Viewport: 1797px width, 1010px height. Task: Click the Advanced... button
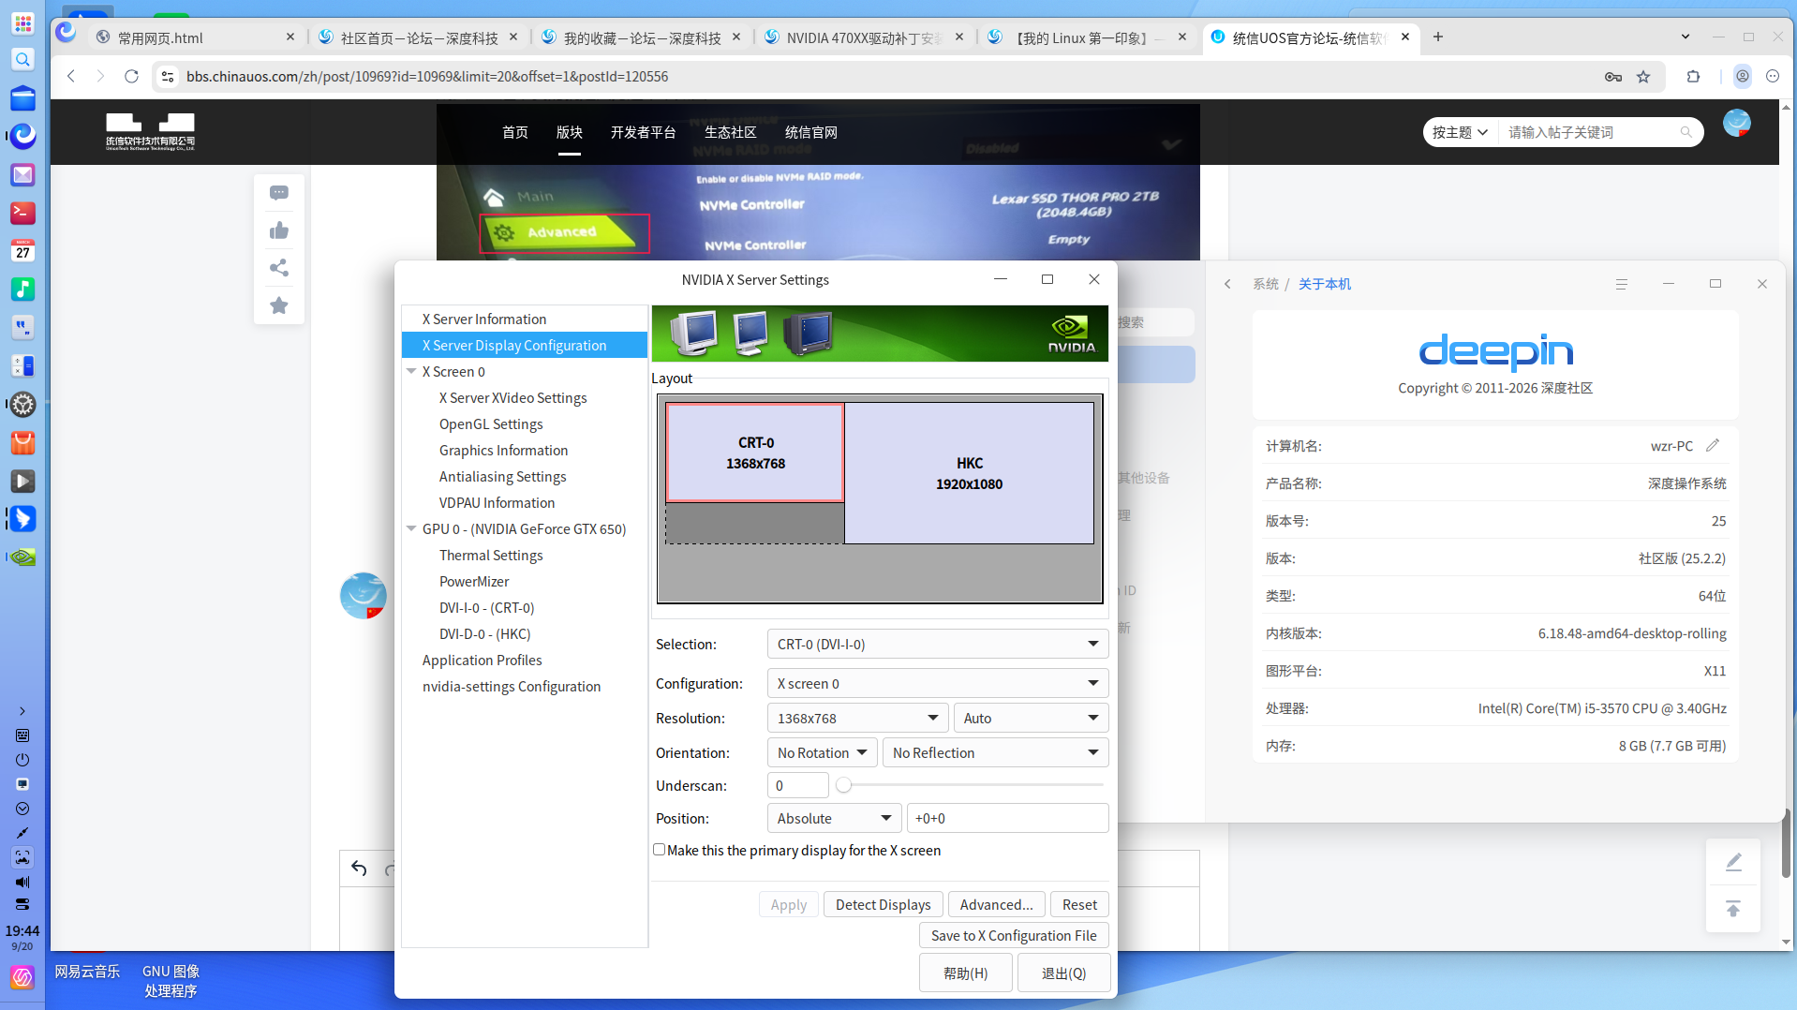997,905
